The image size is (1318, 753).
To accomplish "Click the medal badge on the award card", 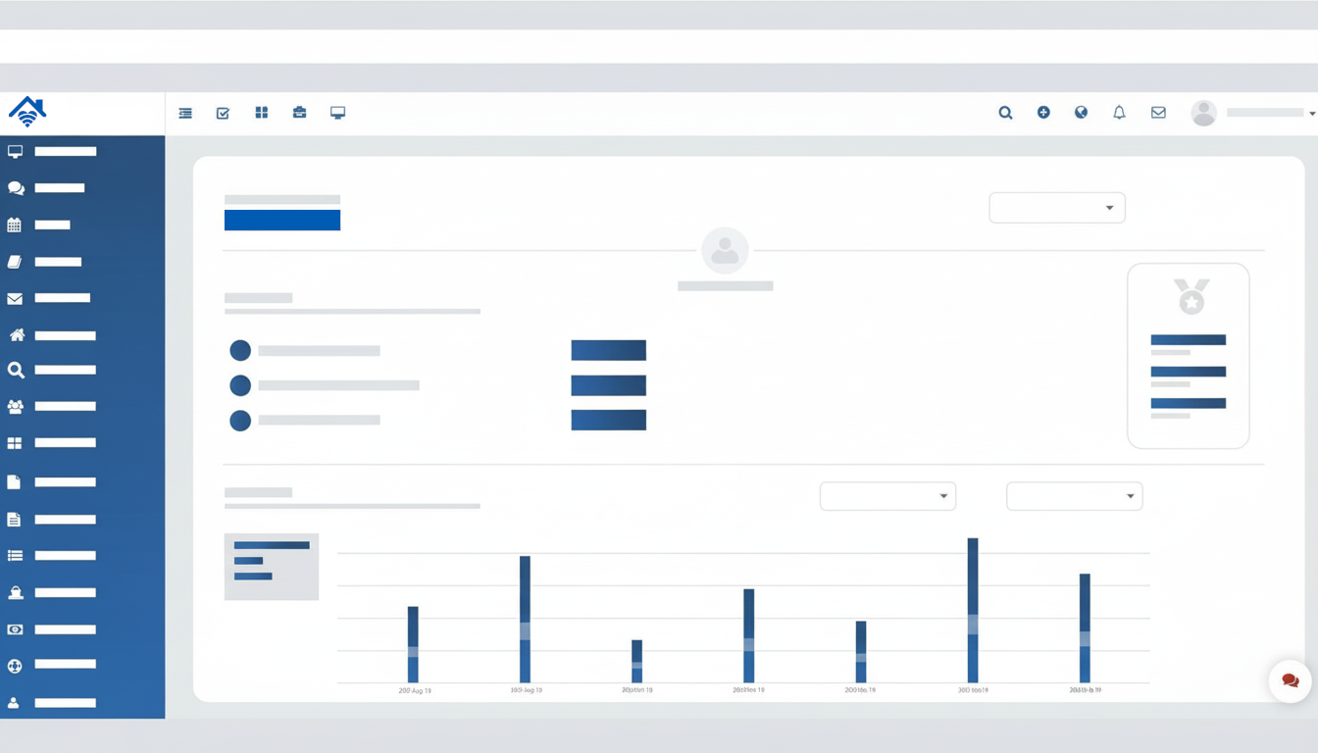I will point(1191,296).
